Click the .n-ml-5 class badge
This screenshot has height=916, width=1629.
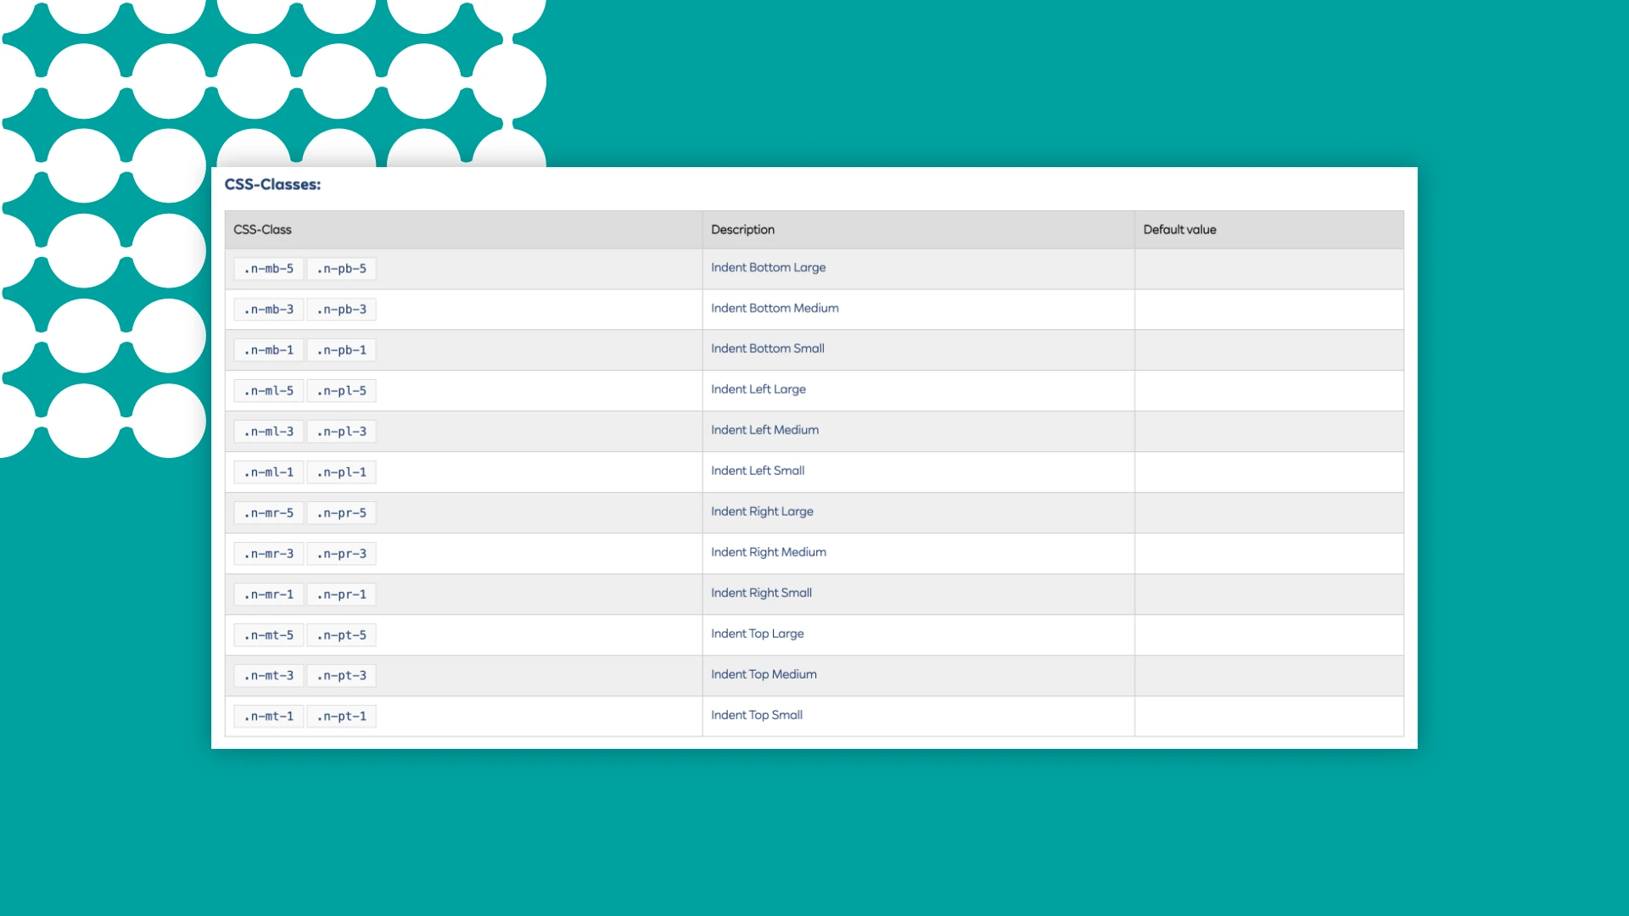coord(268,390)
